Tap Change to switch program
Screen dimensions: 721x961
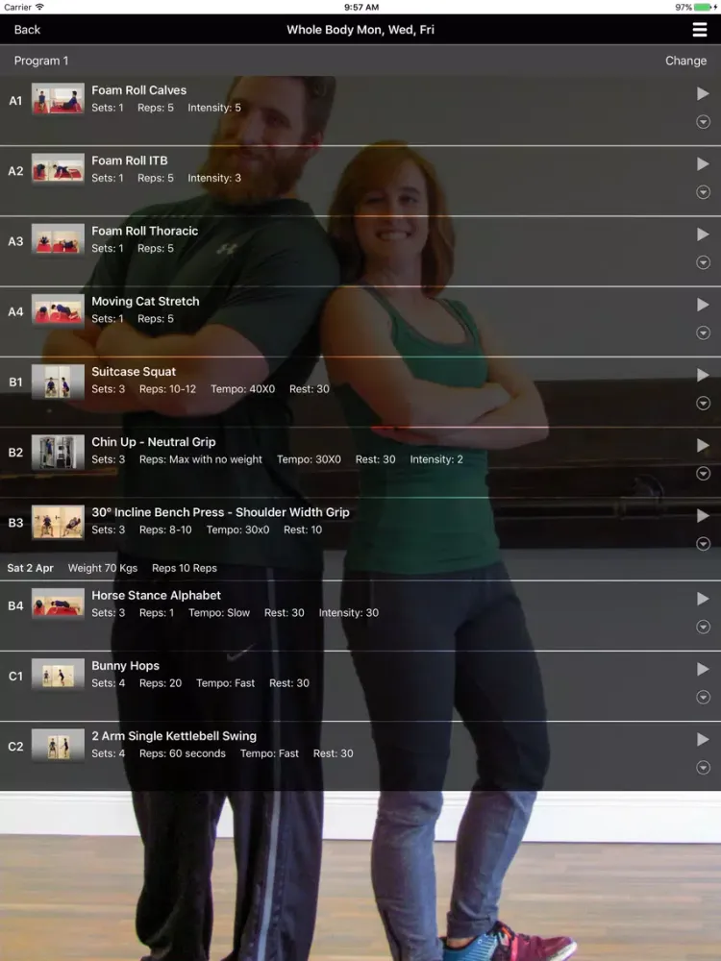point(685,61)
